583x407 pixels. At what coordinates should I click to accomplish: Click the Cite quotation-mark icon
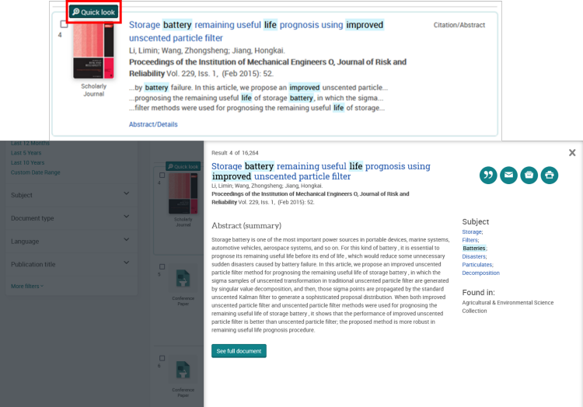488,175
